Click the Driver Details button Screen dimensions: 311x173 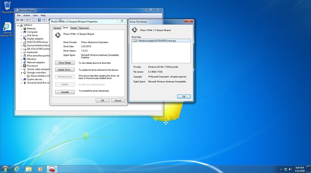[65, 63]
